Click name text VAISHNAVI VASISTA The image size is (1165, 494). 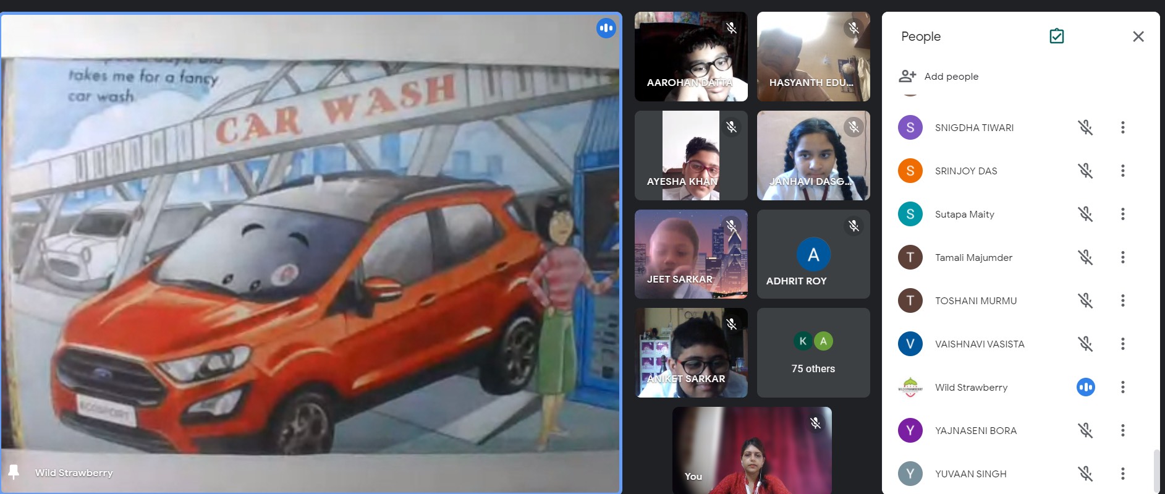(x=980, y=344)
